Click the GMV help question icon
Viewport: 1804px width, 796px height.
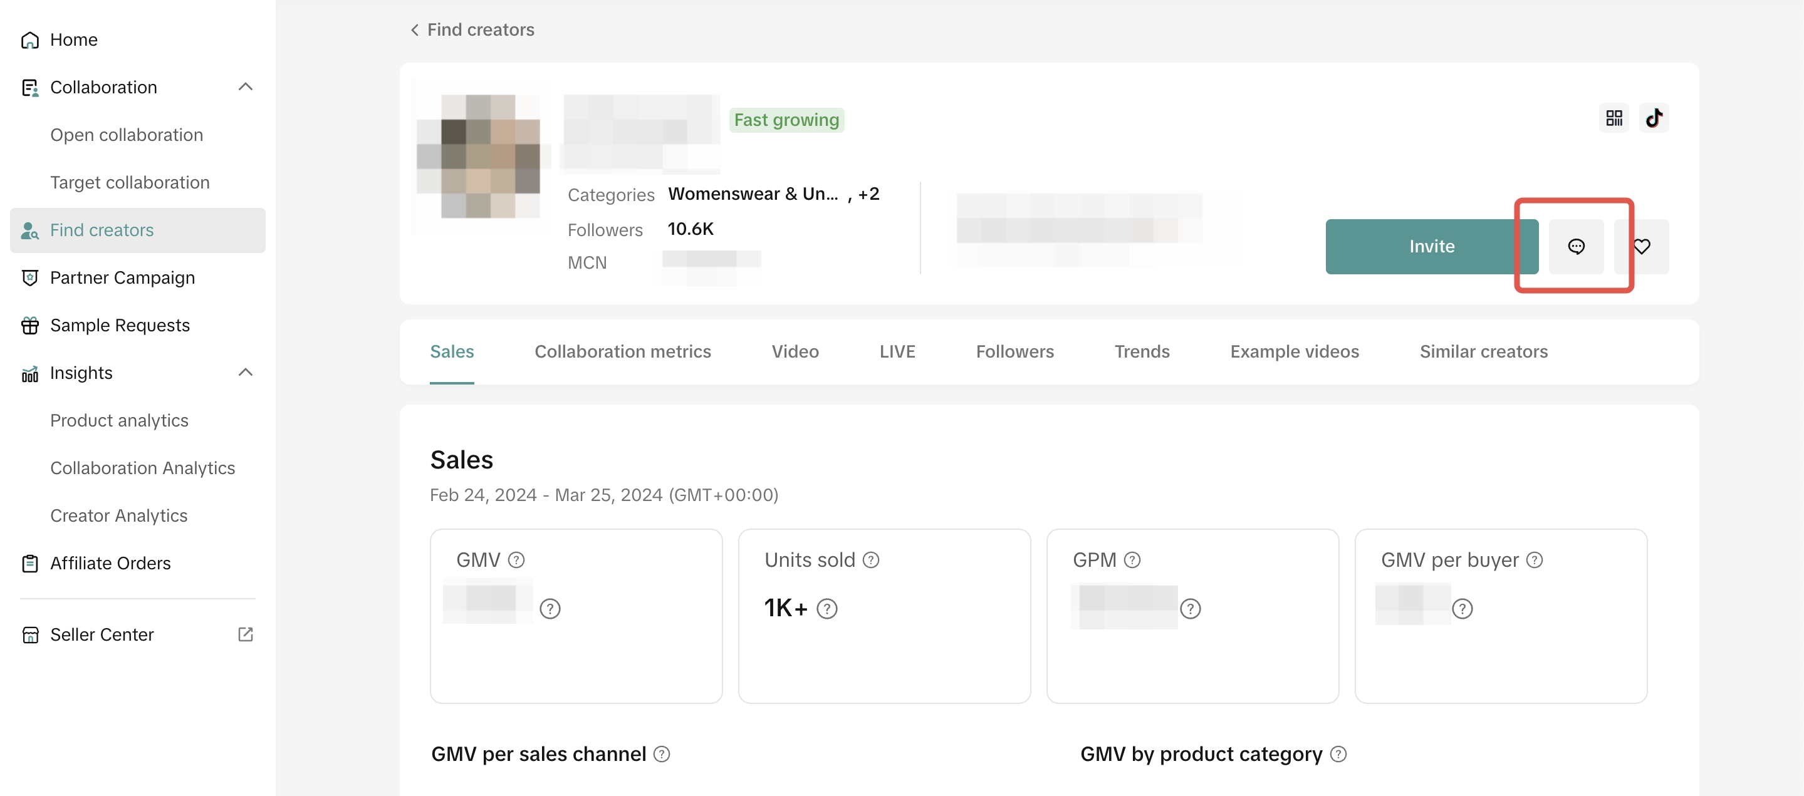click(516, 560)
